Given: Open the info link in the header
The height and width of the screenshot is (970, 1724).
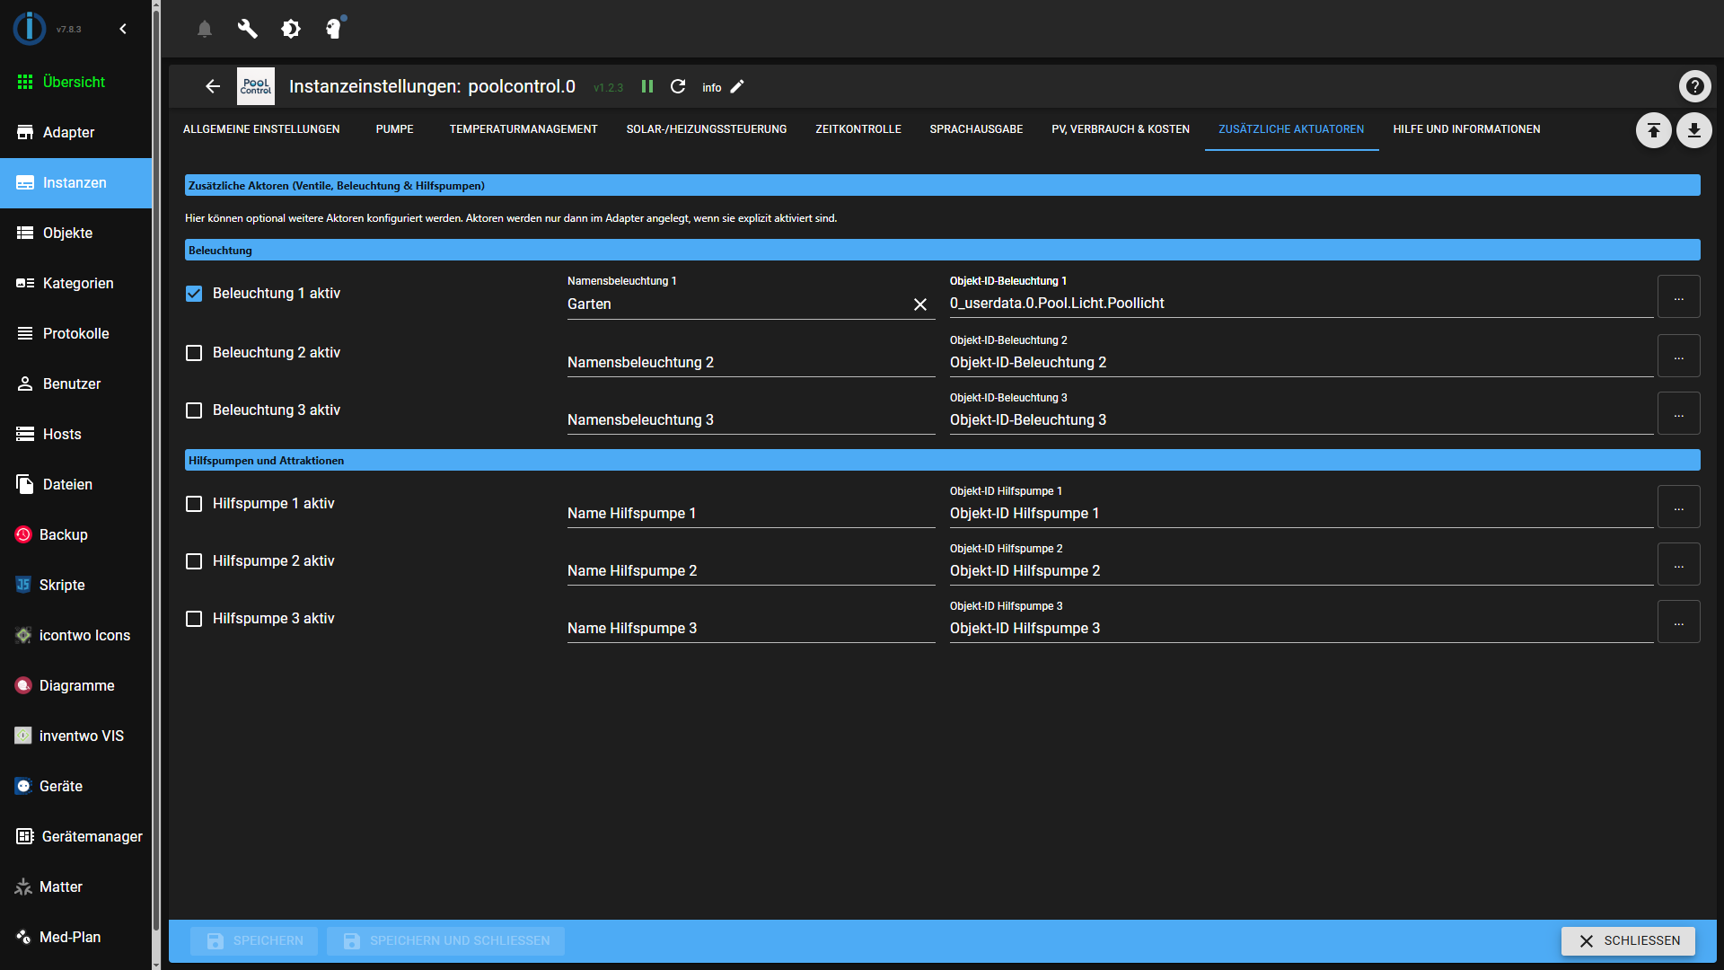Looking at the screenshot, I should [710, 87].
